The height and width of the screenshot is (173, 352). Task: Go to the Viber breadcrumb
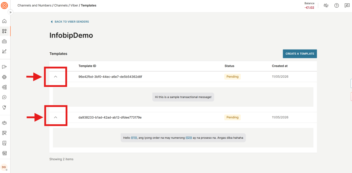coord(74,5)
